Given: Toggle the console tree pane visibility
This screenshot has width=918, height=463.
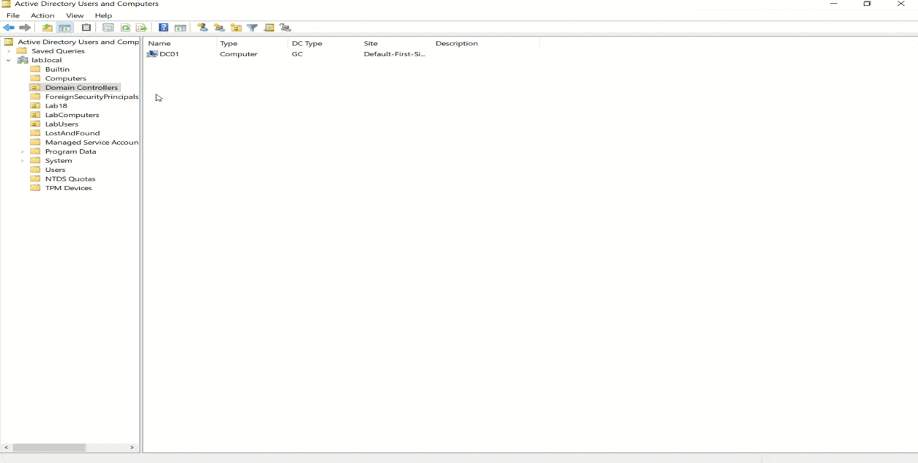Looking at the screenshot, I should pos(65,28).
